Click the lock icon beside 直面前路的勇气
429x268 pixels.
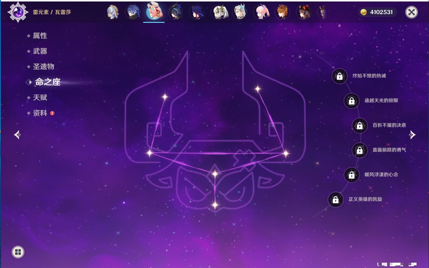(x=359, y=150)
